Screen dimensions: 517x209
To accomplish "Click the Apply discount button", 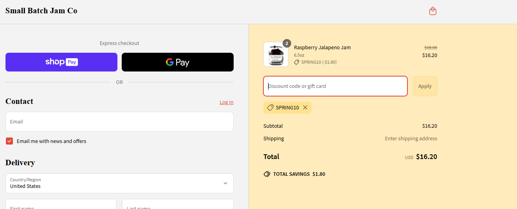I will click(x=425, y=86).
